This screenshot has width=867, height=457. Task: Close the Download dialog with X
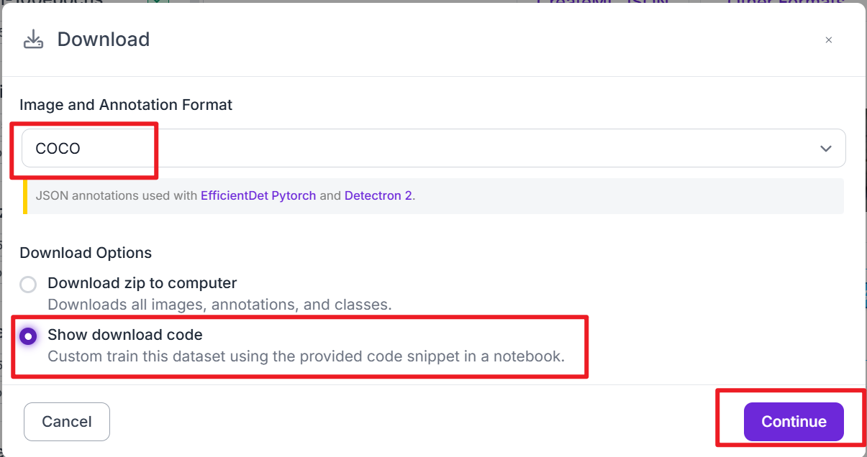828,40
